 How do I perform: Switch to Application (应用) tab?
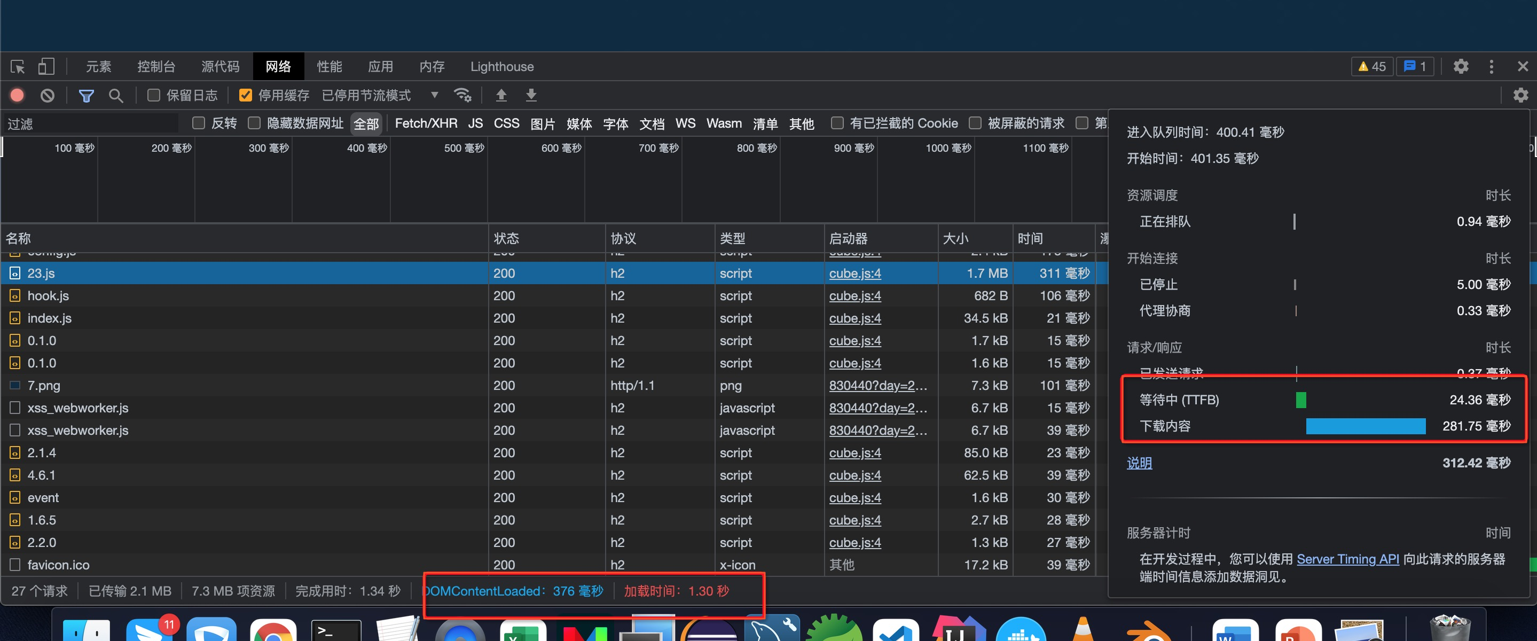point(381,66)
